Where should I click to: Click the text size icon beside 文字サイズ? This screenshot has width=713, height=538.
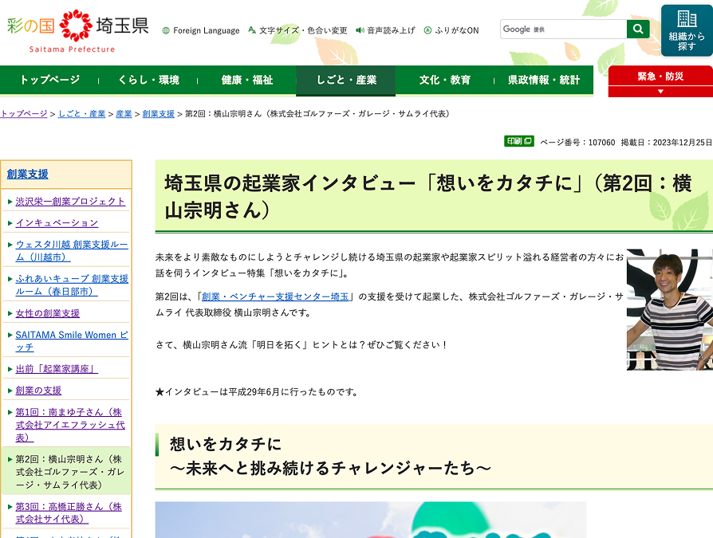(x=252, y=30)
